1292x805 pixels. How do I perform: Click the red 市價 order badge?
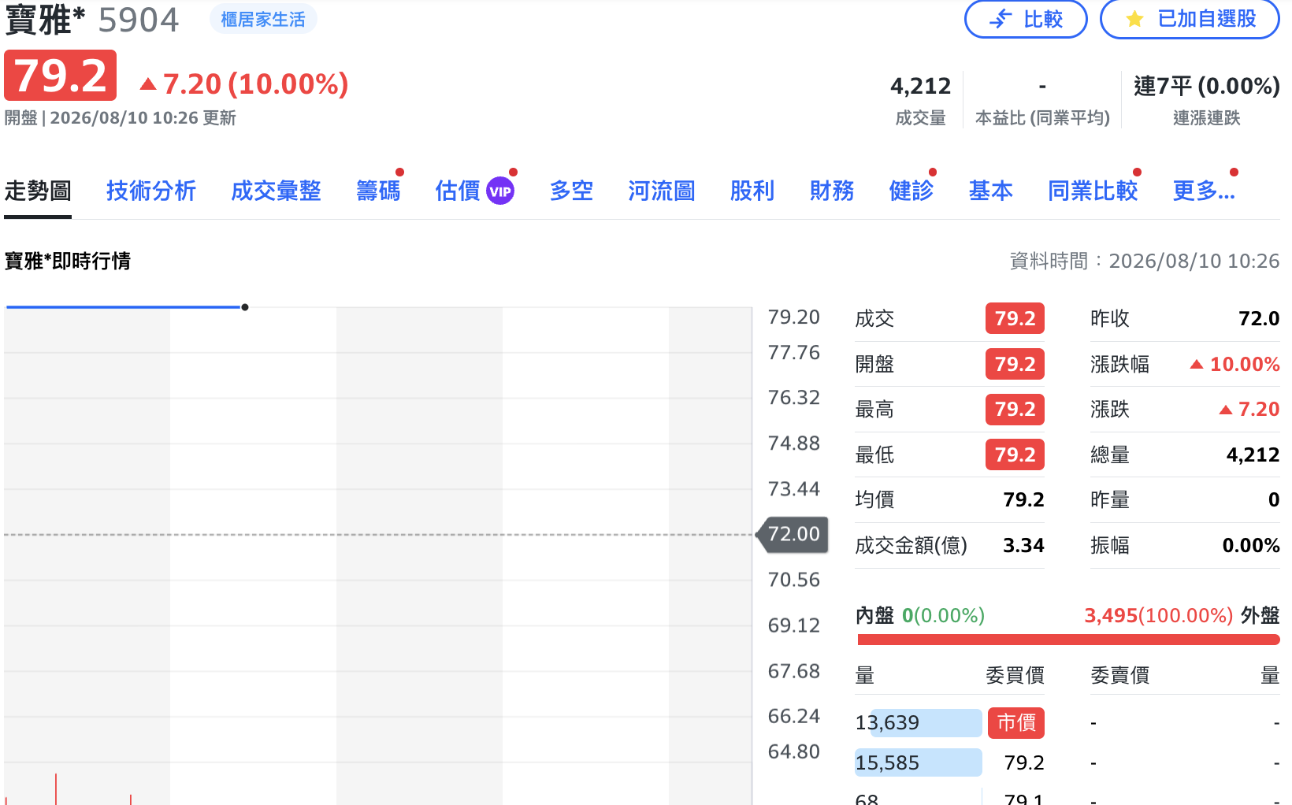(1016, 722)
